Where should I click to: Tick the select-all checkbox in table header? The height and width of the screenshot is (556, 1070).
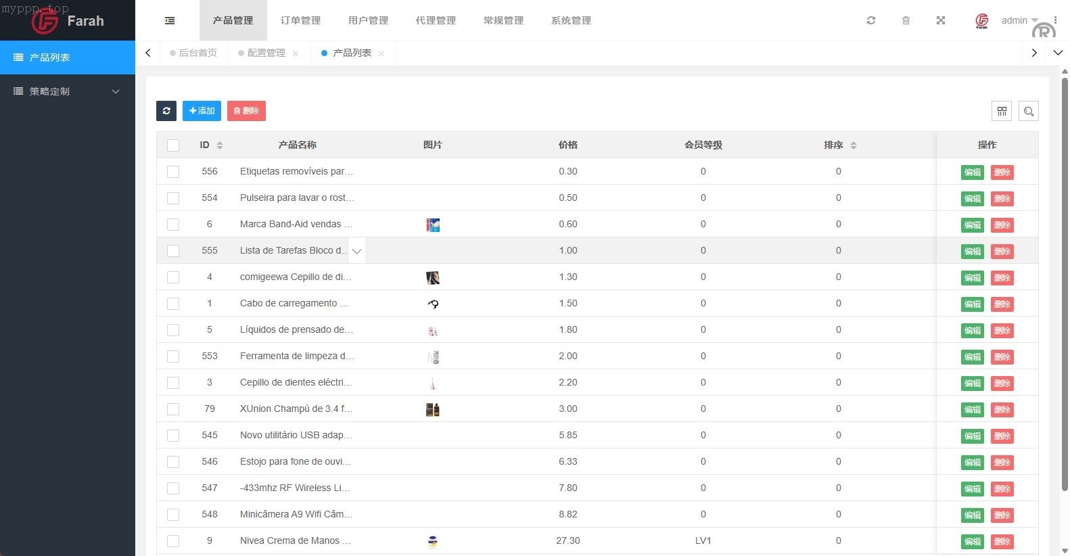coord(173,145)
